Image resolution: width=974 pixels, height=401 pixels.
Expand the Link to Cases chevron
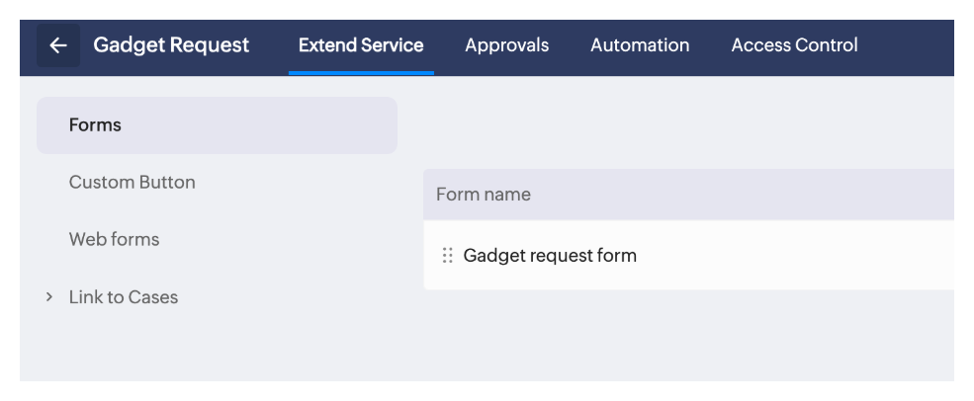coord(48,296)
